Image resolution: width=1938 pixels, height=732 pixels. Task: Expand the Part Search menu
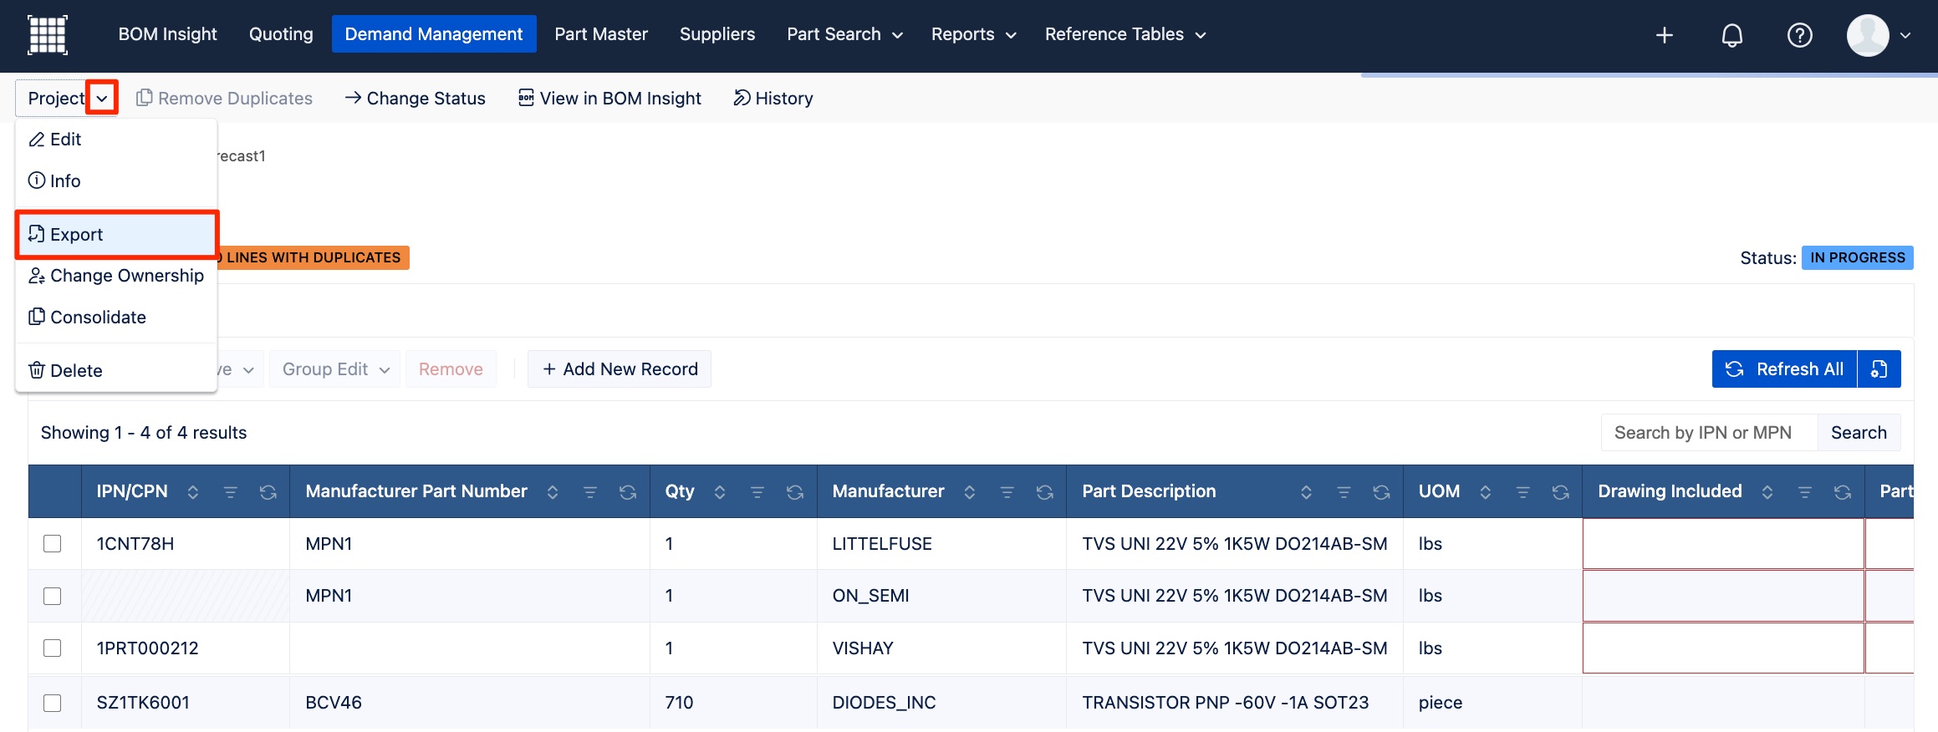coord(897,35)
